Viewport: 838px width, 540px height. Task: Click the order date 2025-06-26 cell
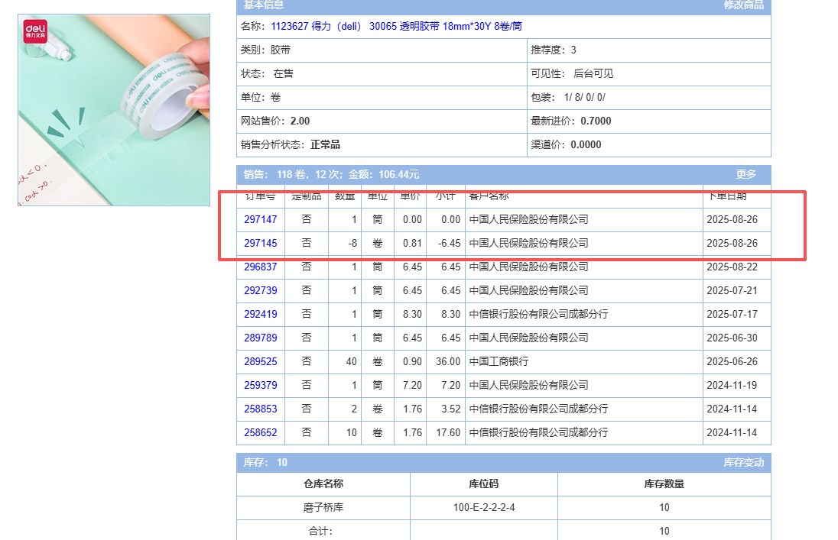point(737,361)
